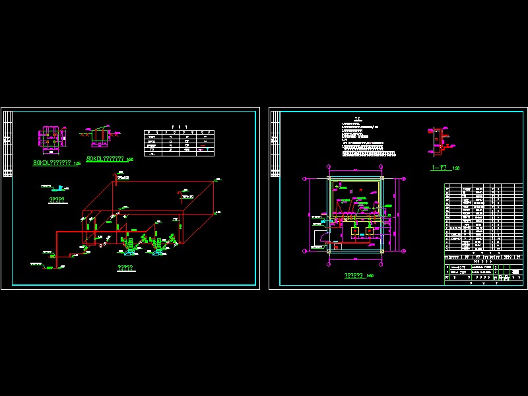
Task: Click the revision strip on the left sheet
Action: click(x=7, y=144)
